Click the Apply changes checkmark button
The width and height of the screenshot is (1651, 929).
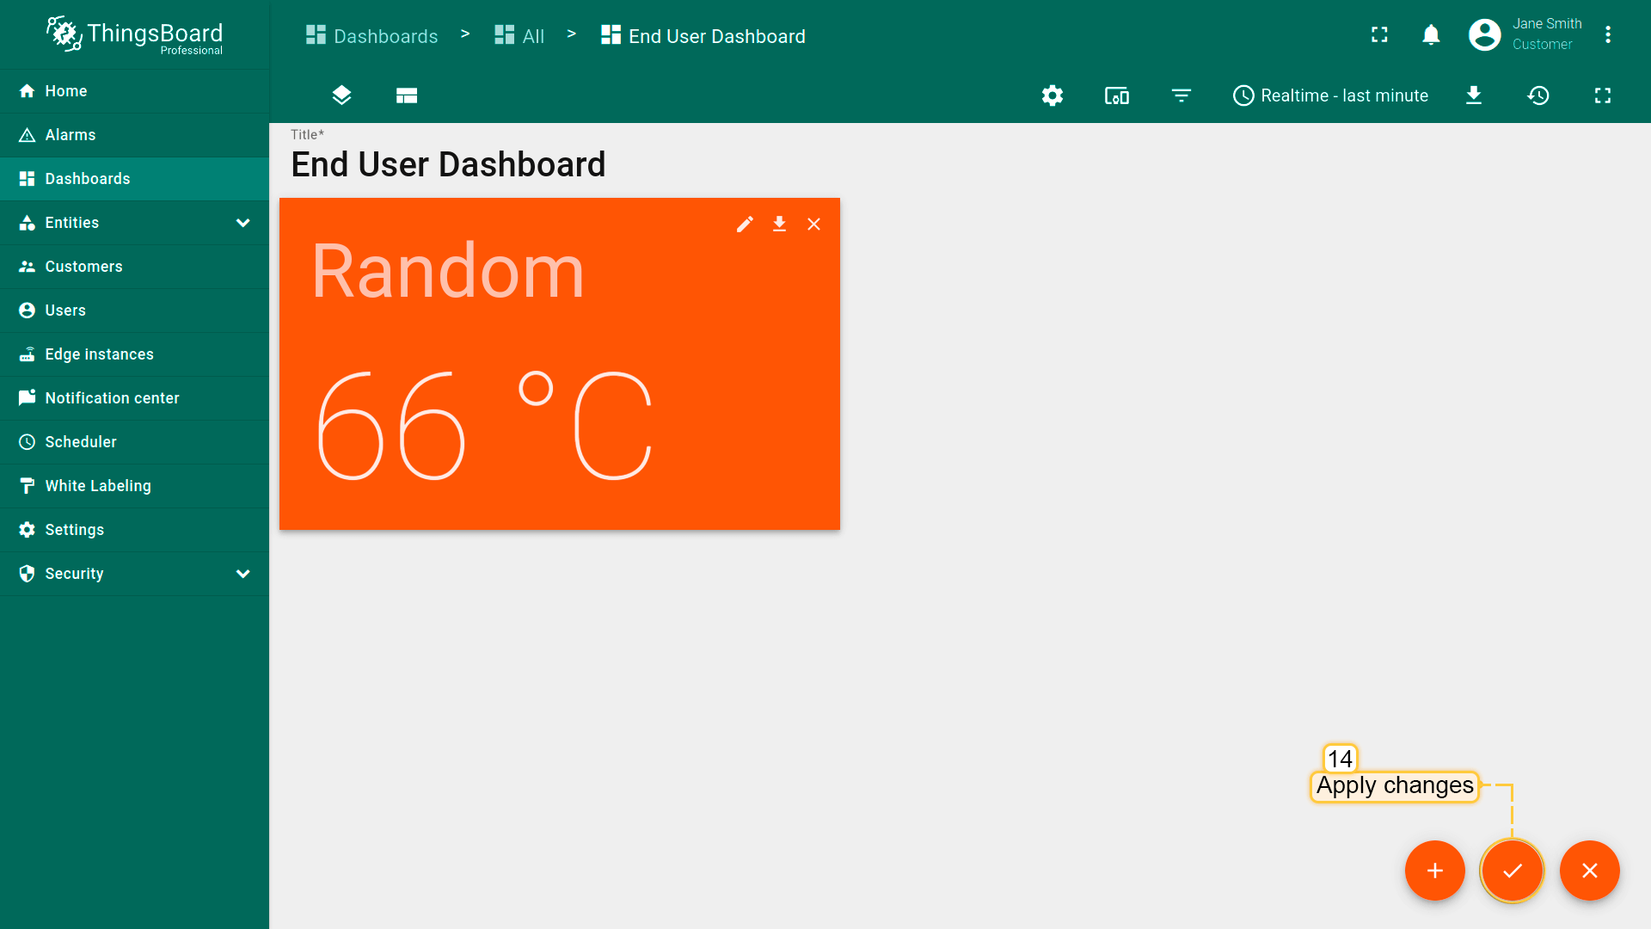coord(1512,871)
